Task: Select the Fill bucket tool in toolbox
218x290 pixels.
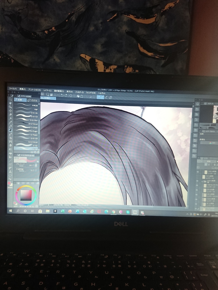Action: coord(10,153)
